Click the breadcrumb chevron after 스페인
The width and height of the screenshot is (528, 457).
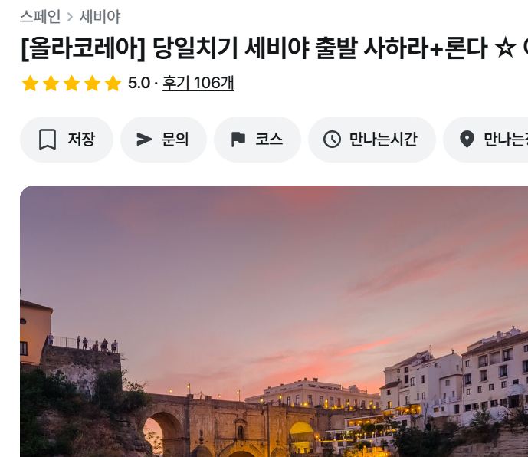[x=70, y=17]
